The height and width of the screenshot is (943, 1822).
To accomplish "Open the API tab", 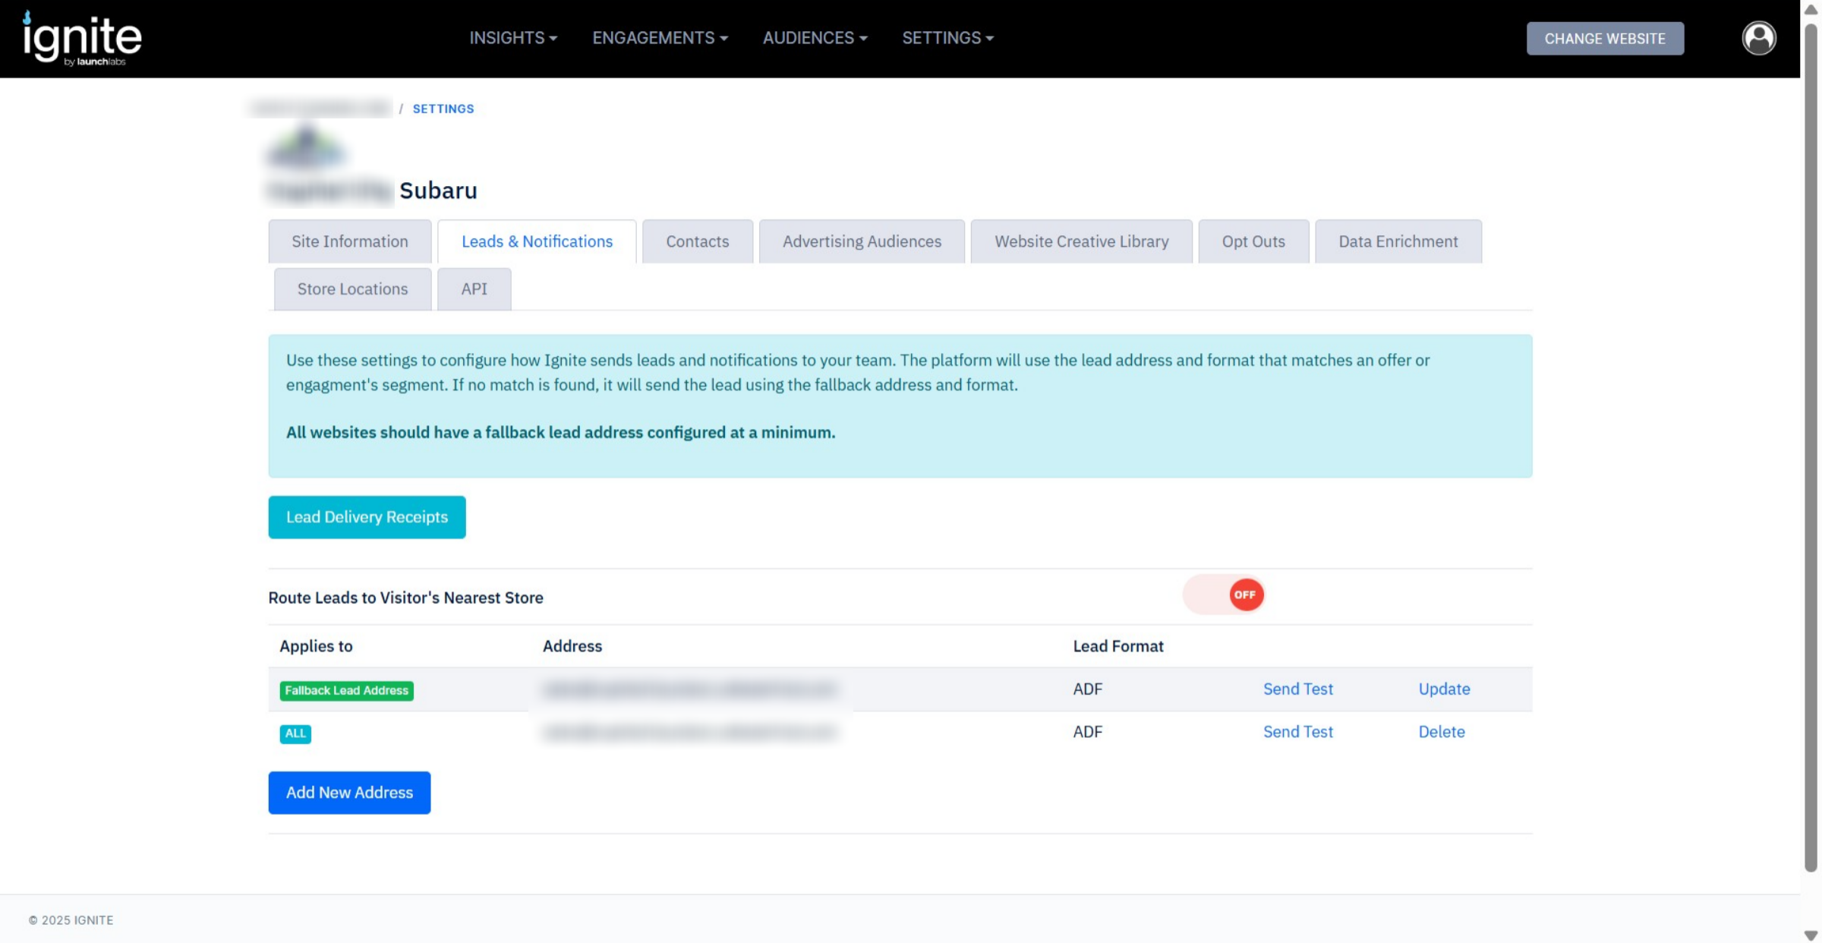I will [x=474, y=289].
